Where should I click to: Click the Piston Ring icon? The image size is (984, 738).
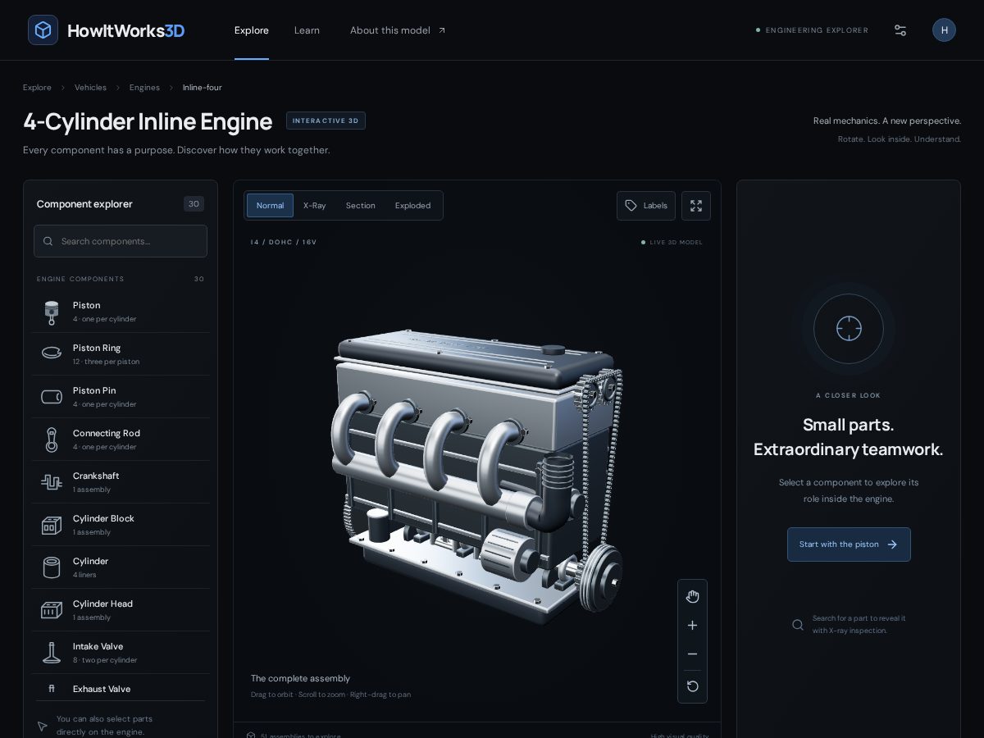tap(52, 354)
